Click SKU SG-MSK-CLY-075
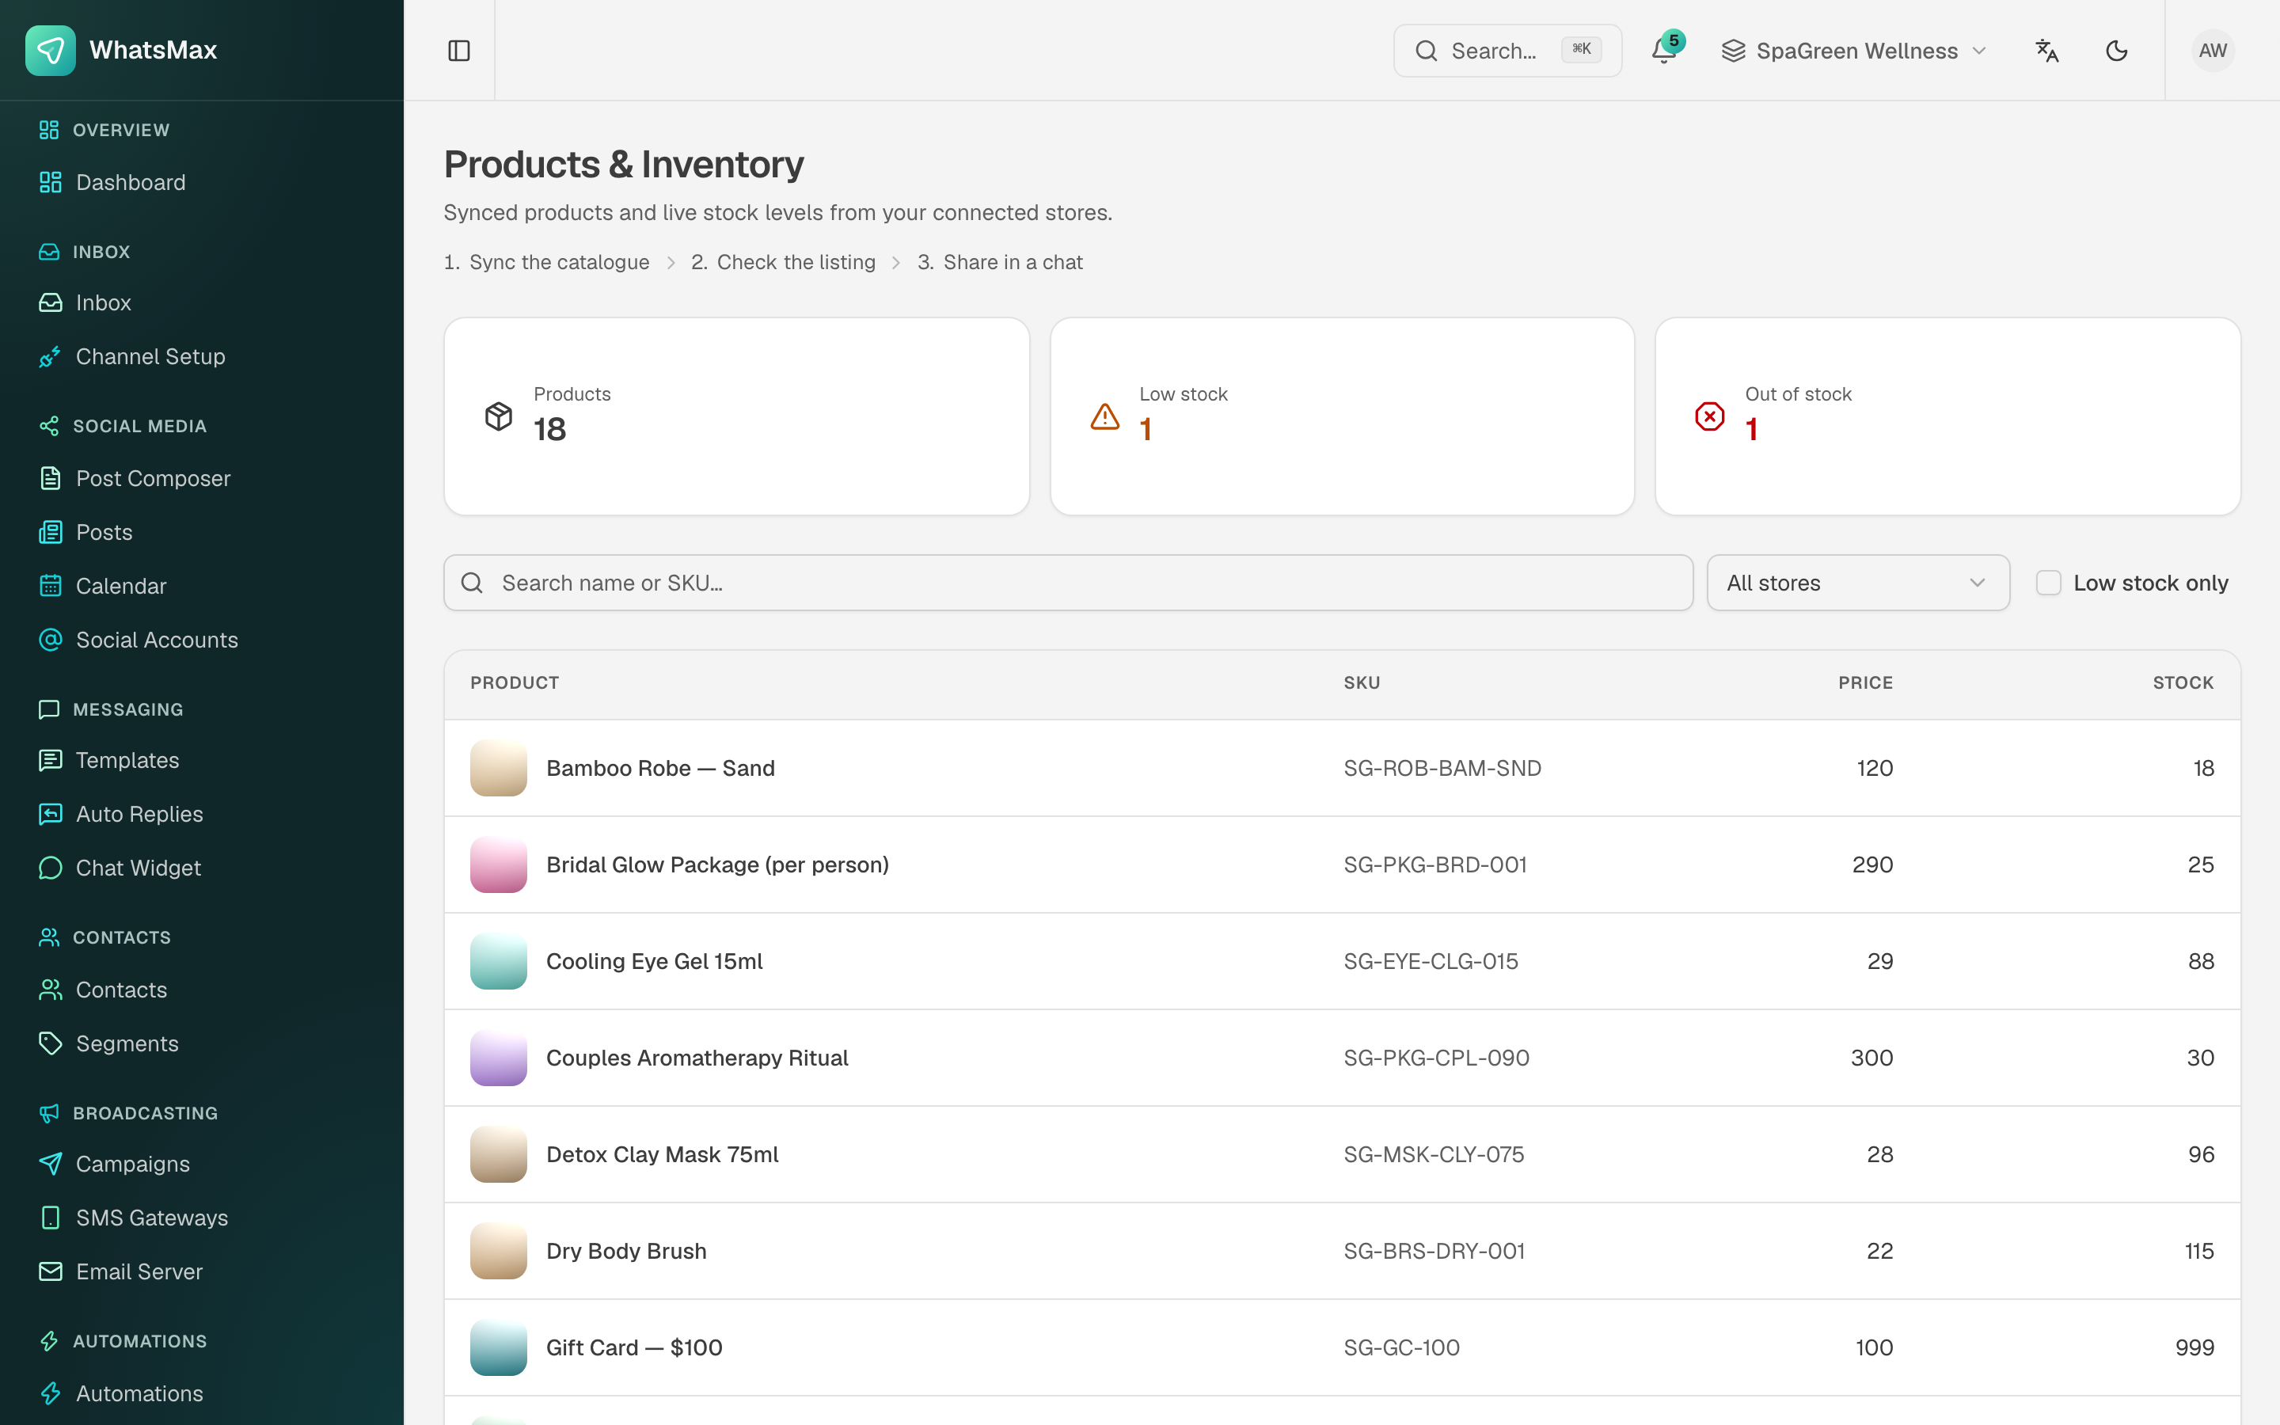The image size is (2280, 1425). click(1433, 1154)
